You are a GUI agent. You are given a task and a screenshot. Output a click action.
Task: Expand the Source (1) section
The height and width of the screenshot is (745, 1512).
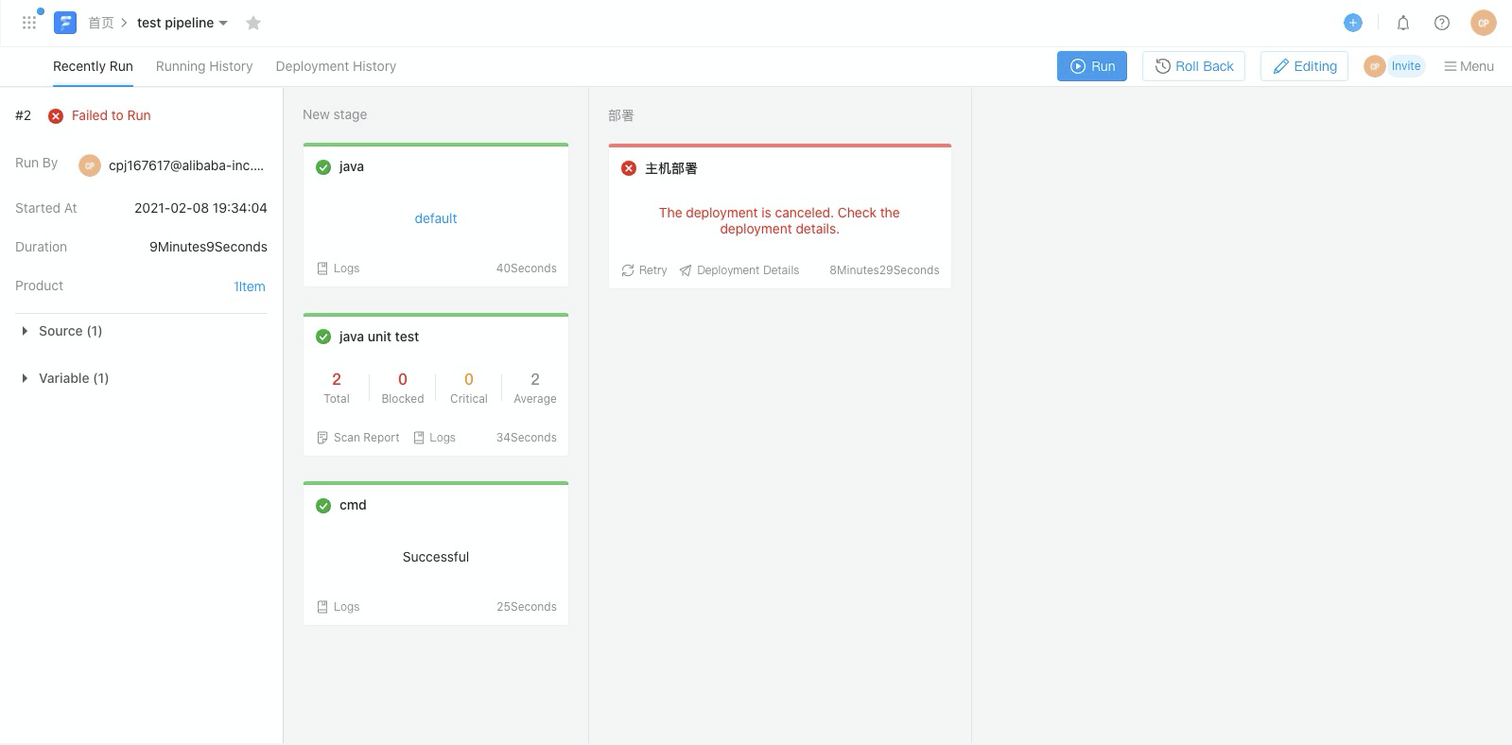[26, 331]
